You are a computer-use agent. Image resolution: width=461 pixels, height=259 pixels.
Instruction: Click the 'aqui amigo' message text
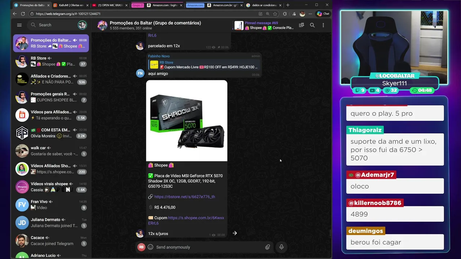158,74
